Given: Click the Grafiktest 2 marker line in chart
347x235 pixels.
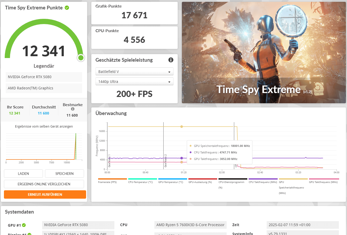Looking at the screenshot, I should coord(164,146).
